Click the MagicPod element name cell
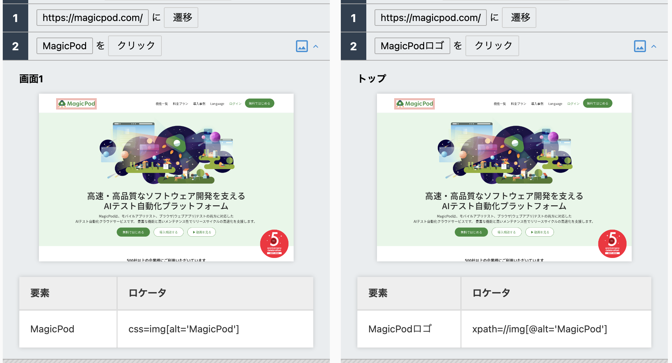The height and width of the screenshot is (363, 672). tap(68, 329)
